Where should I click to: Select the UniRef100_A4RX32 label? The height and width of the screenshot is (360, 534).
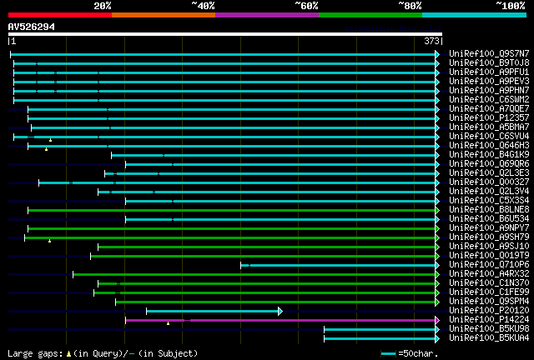[x=489, y=274]
